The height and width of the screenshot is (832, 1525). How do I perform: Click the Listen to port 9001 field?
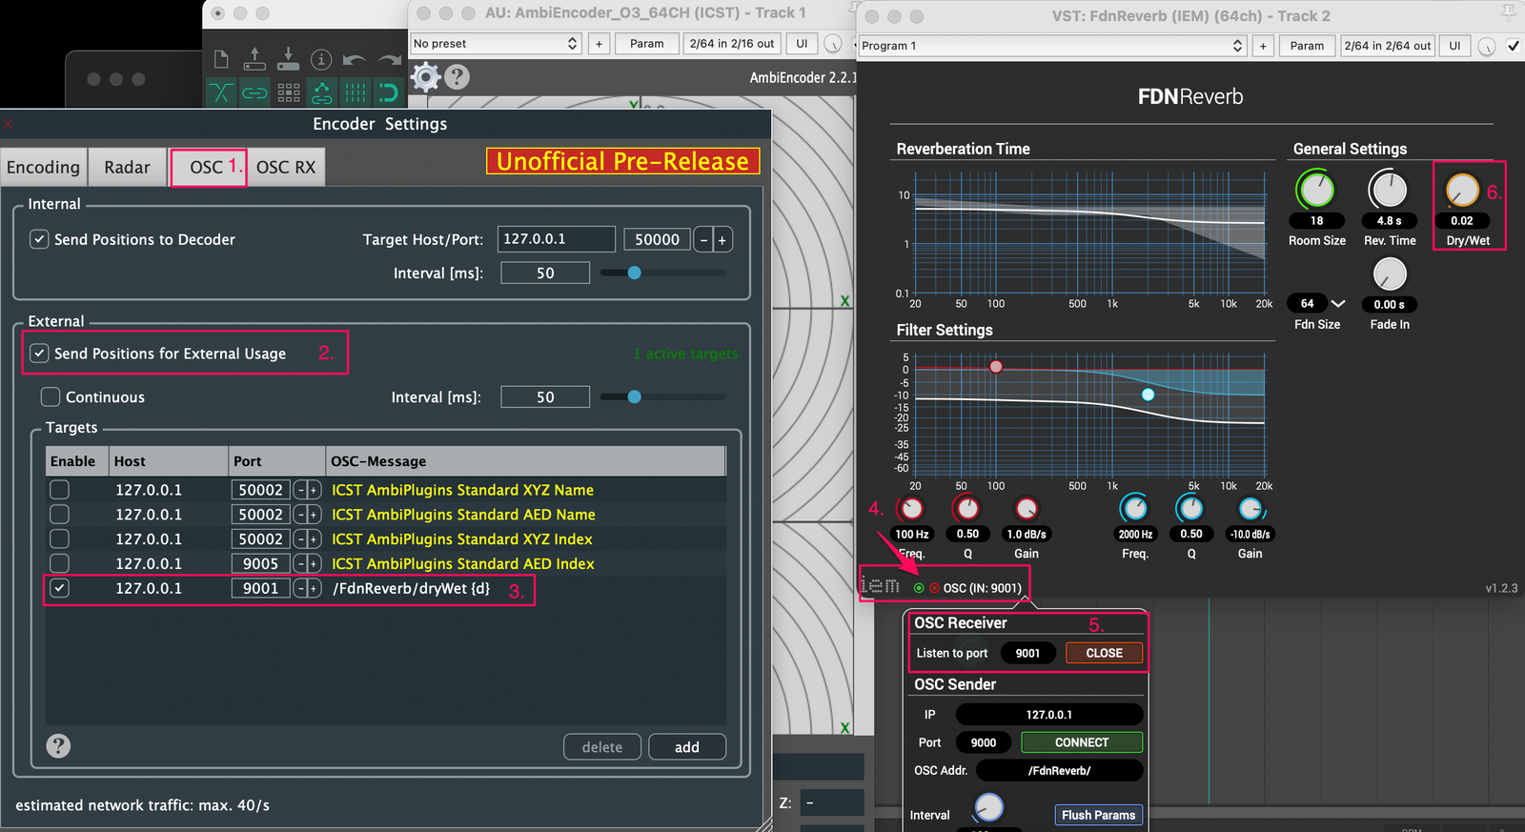1027,653
